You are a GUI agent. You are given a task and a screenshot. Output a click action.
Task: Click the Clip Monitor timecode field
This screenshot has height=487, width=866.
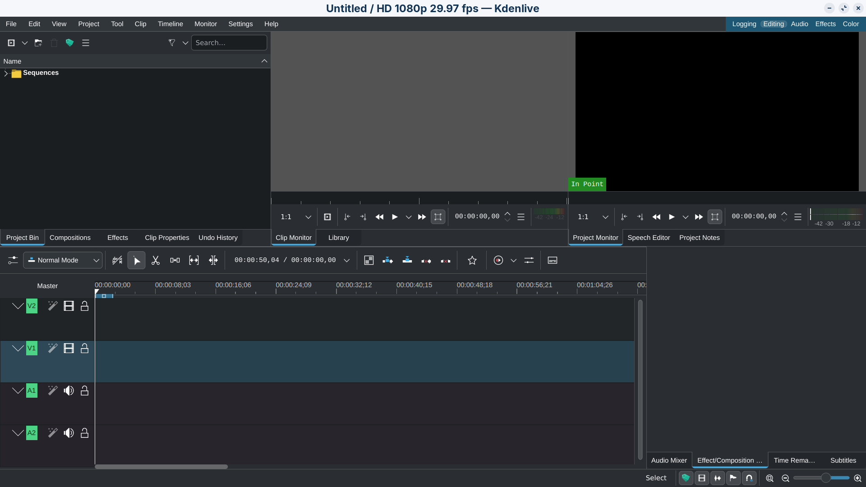point(477,217)
